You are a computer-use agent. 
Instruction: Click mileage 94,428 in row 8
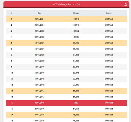pos(76,61)
